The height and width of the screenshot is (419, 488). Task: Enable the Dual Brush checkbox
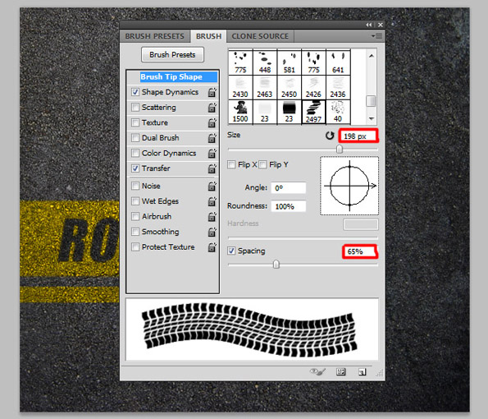135,138
